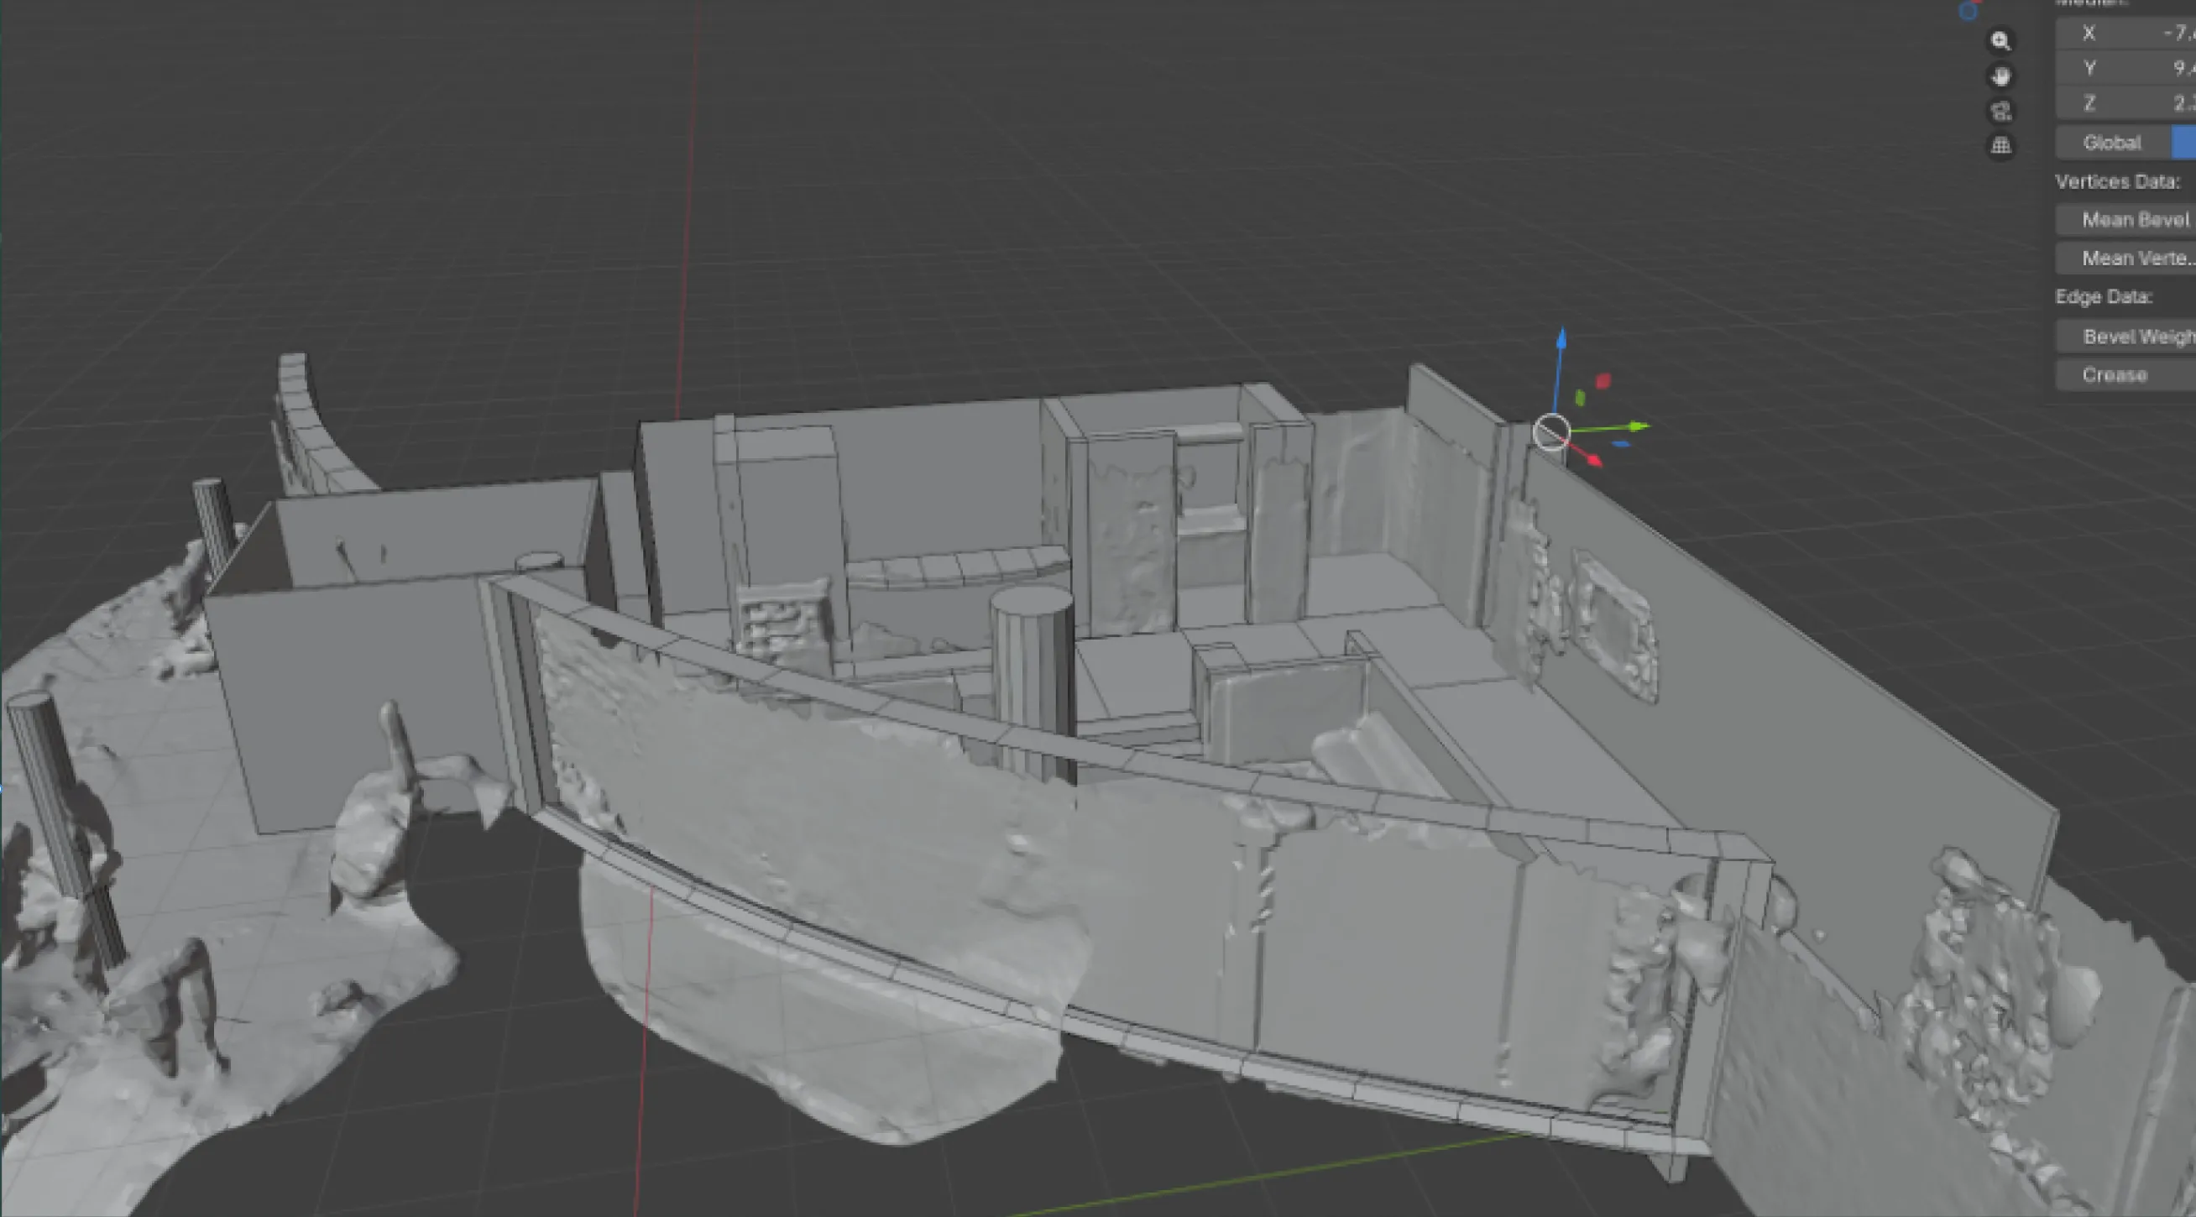
Task: Switch the Global orientation toggle
Action: point(2112,143)
